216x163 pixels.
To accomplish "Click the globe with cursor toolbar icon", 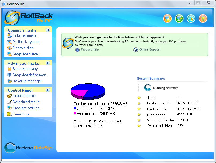I will [191, 18].
